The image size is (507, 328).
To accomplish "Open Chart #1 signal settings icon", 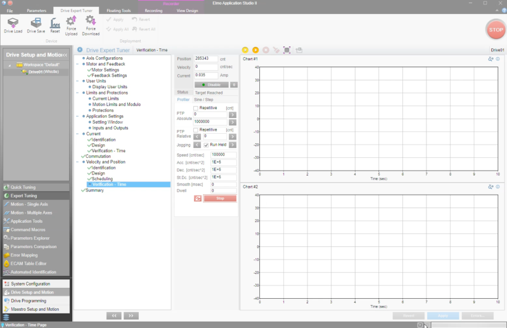I will tap(491, 59).
